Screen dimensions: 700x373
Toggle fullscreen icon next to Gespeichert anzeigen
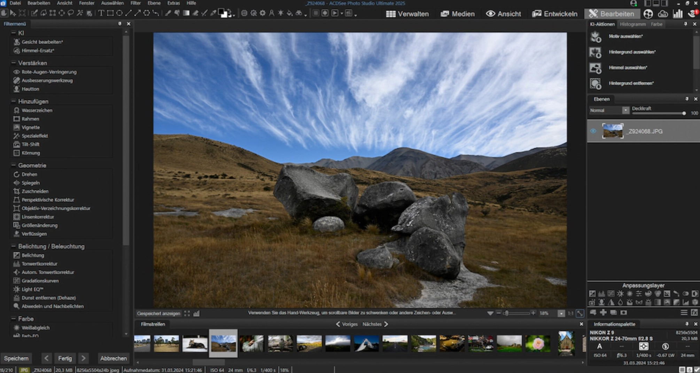click(187, 313)
